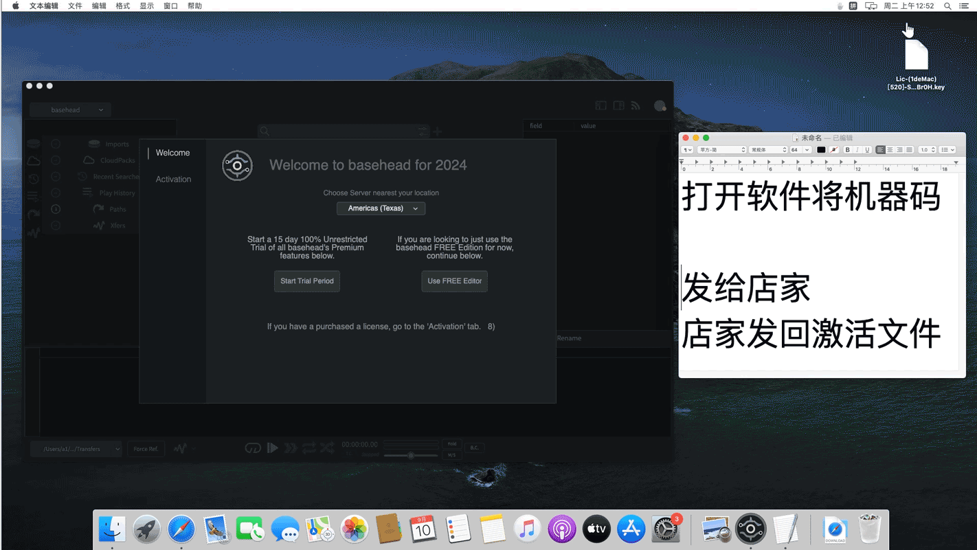Image resolution: width=977 pixels, height=550 pixels.
Task: Click the fast-forward icon in basehead transport
Action: [x=291, y=448]
